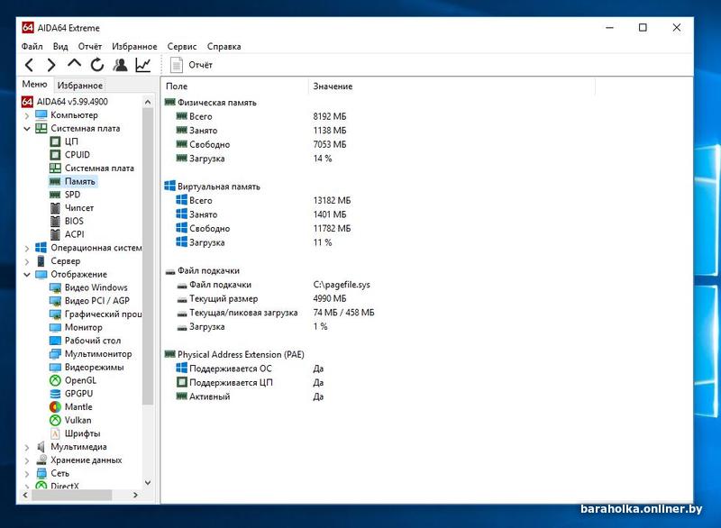Image resolution: width=721 pixels, height=528 pixels.
Task: Click the AIDA64 v5.99.4900 root icon
Action: pyautogui.click(x=28, y=102)
